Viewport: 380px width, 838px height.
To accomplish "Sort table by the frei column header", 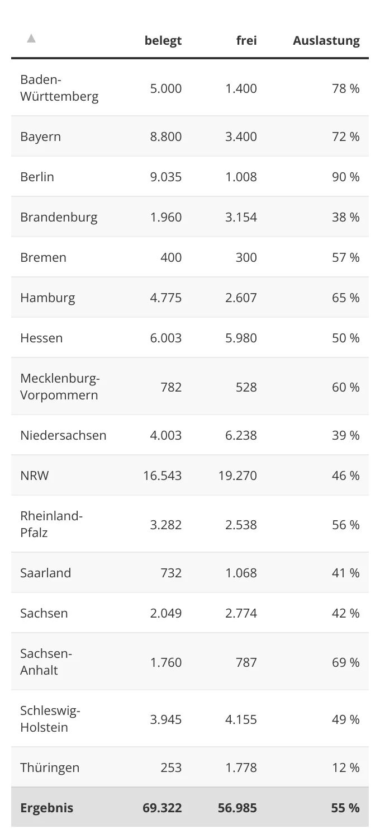I will pos(246,41).
